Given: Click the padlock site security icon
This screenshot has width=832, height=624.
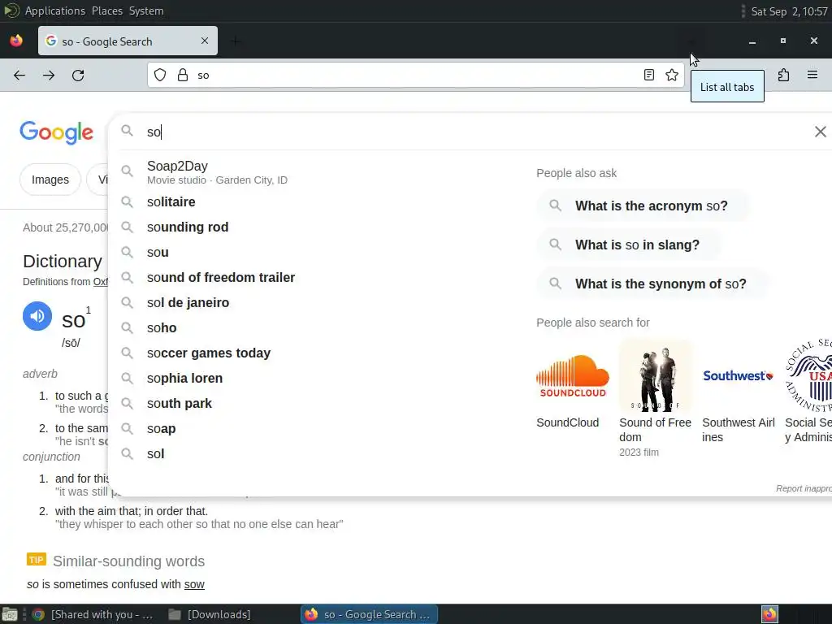Looking at the screenshot, I should pos(183,76).
